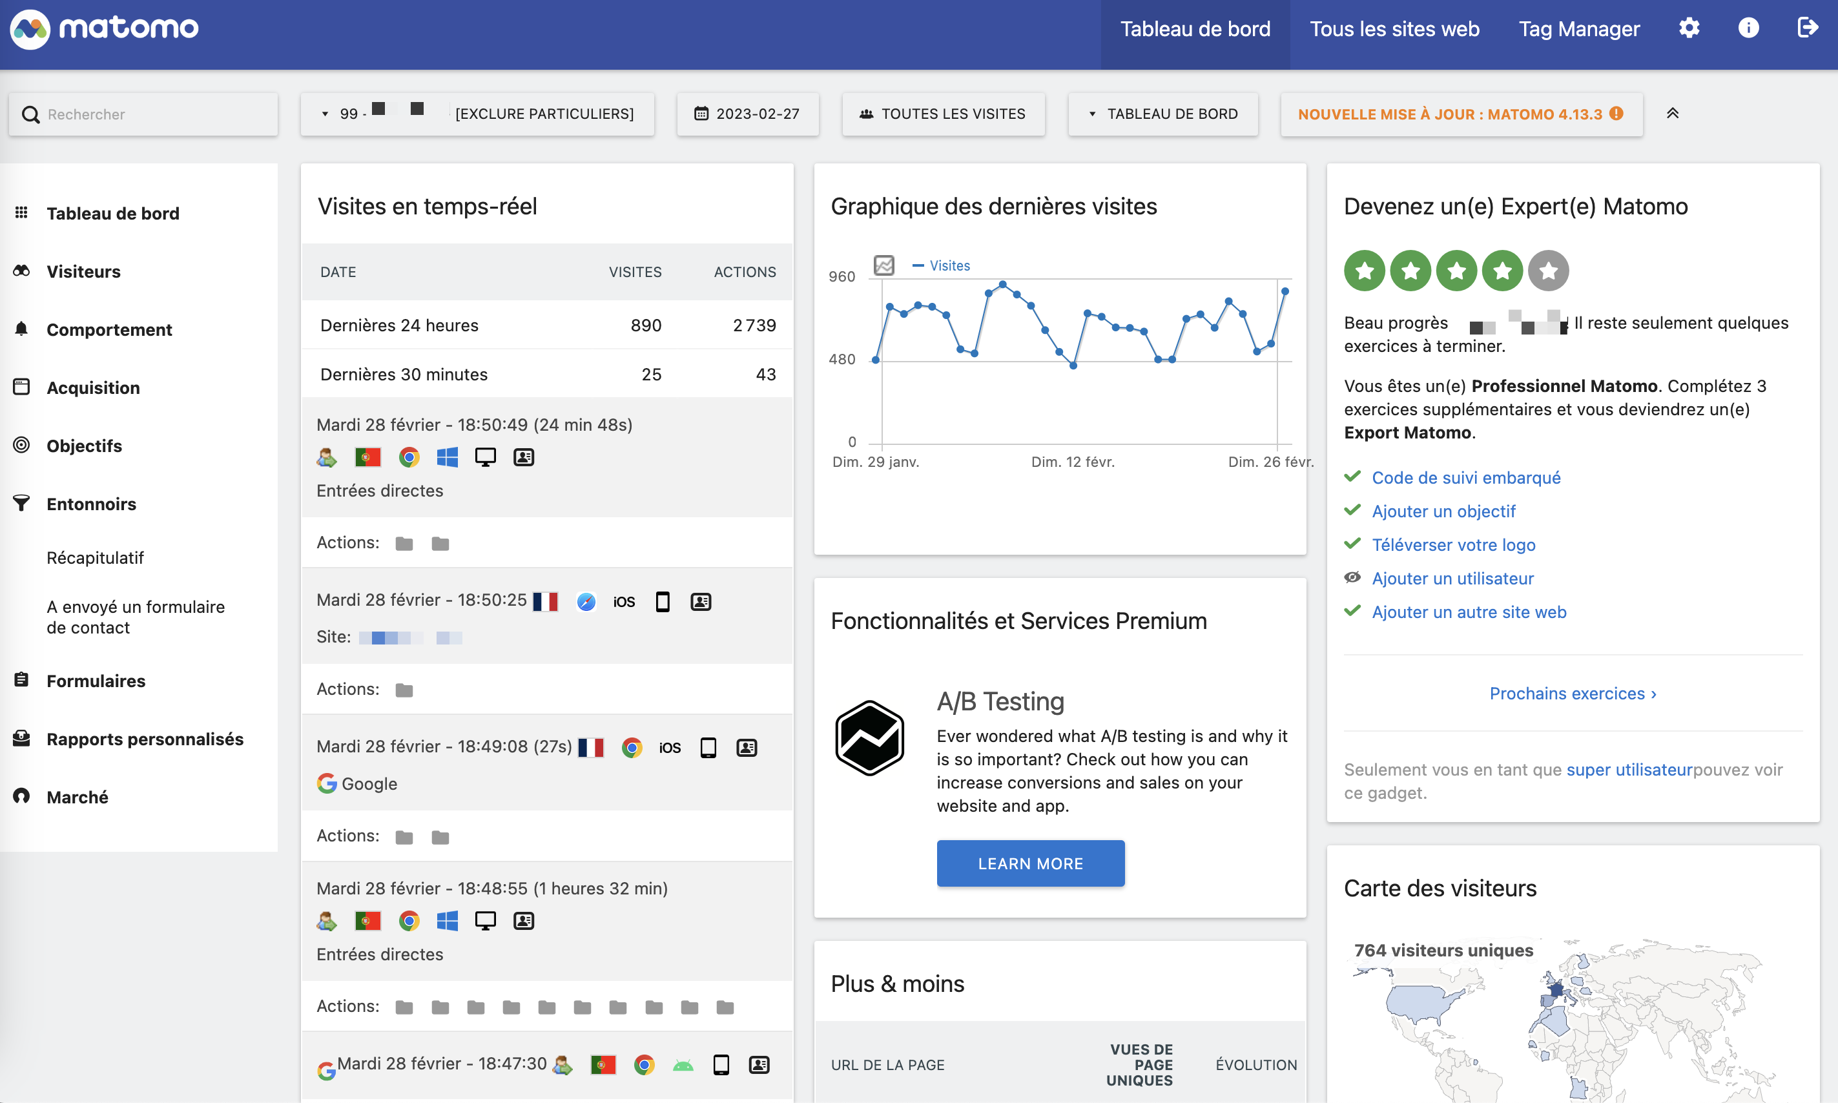Click returning visitor icon in 18:48:55 visit

[x=326, y=921]
